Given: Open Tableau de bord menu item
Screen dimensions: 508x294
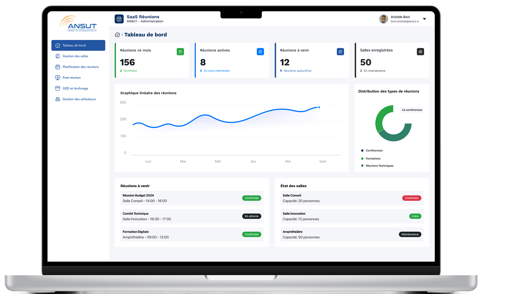Looking at the screenshot, I should (78, 45).
